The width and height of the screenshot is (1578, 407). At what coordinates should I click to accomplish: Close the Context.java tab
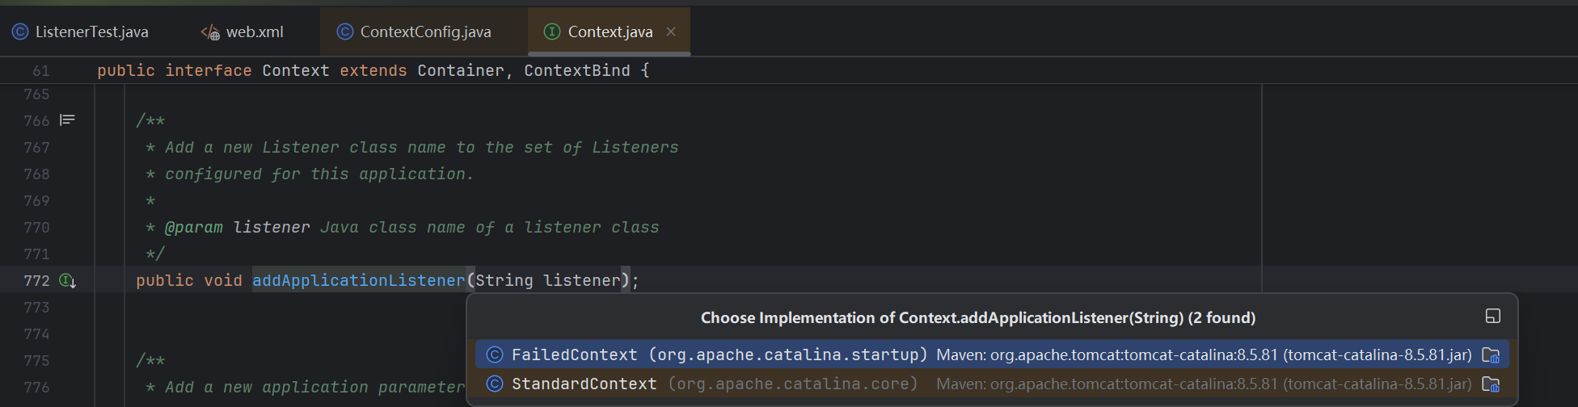click(x=671, y=31)
